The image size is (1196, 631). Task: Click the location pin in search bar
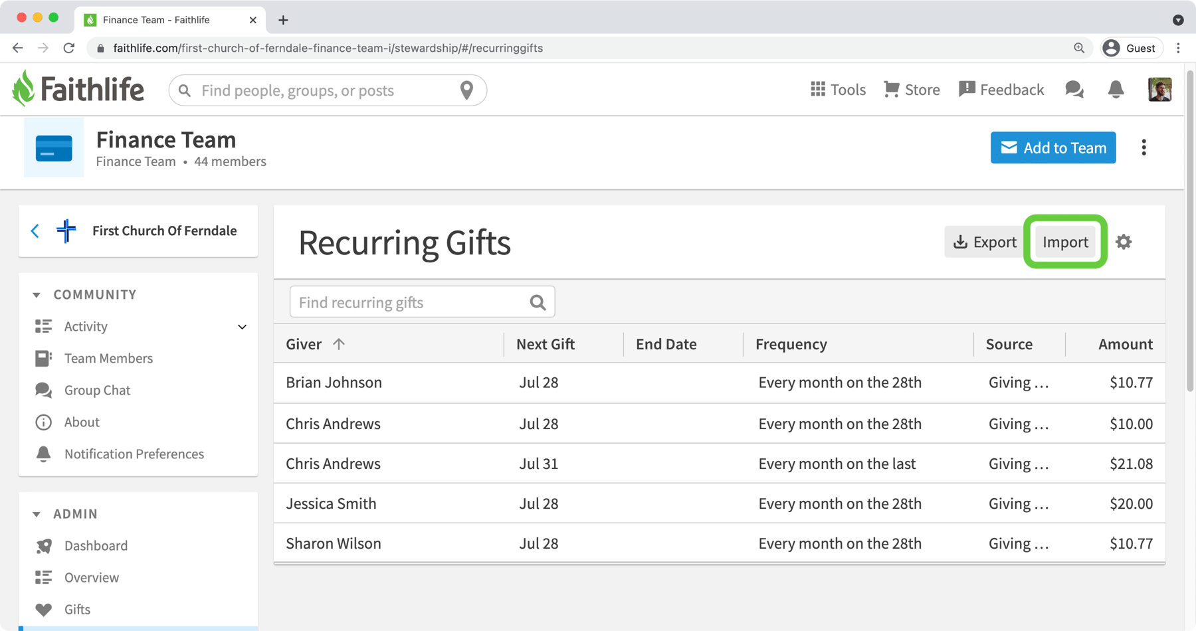coord(467,90)
